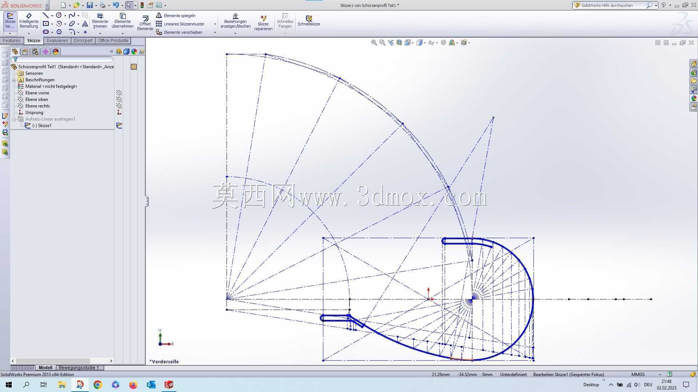
Task: Select the Ellipse sketch tool
Action: (x=72, y=24)
